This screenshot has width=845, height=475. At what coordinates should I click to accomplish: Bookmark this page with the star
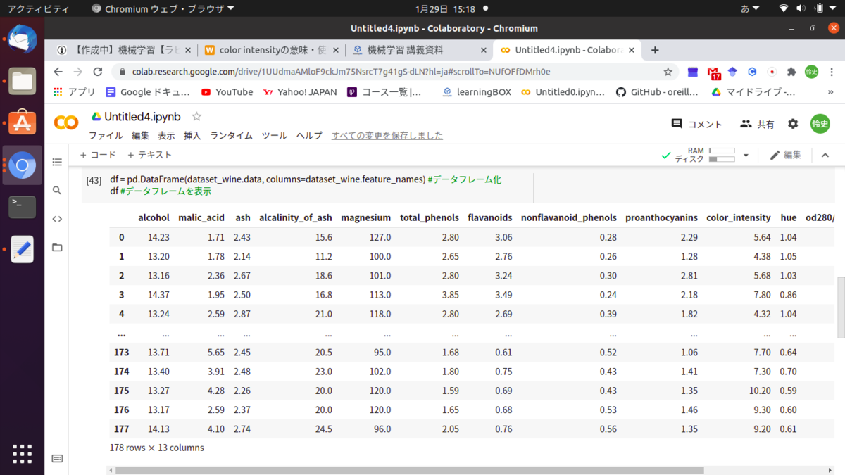tap(668, 72)
